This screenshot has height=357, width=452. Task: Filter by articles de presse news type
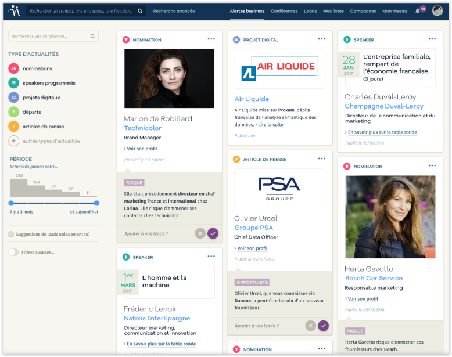pos(43,127)
